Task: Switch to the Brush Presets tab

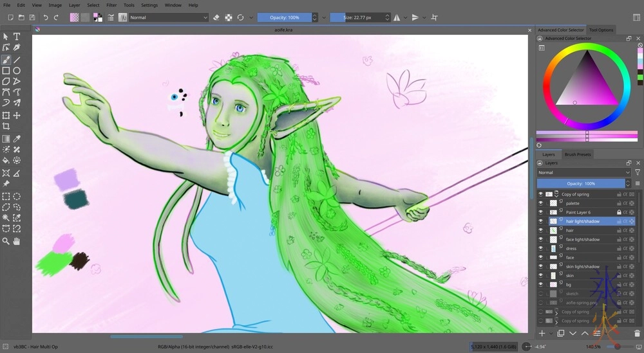Action: 578,154
